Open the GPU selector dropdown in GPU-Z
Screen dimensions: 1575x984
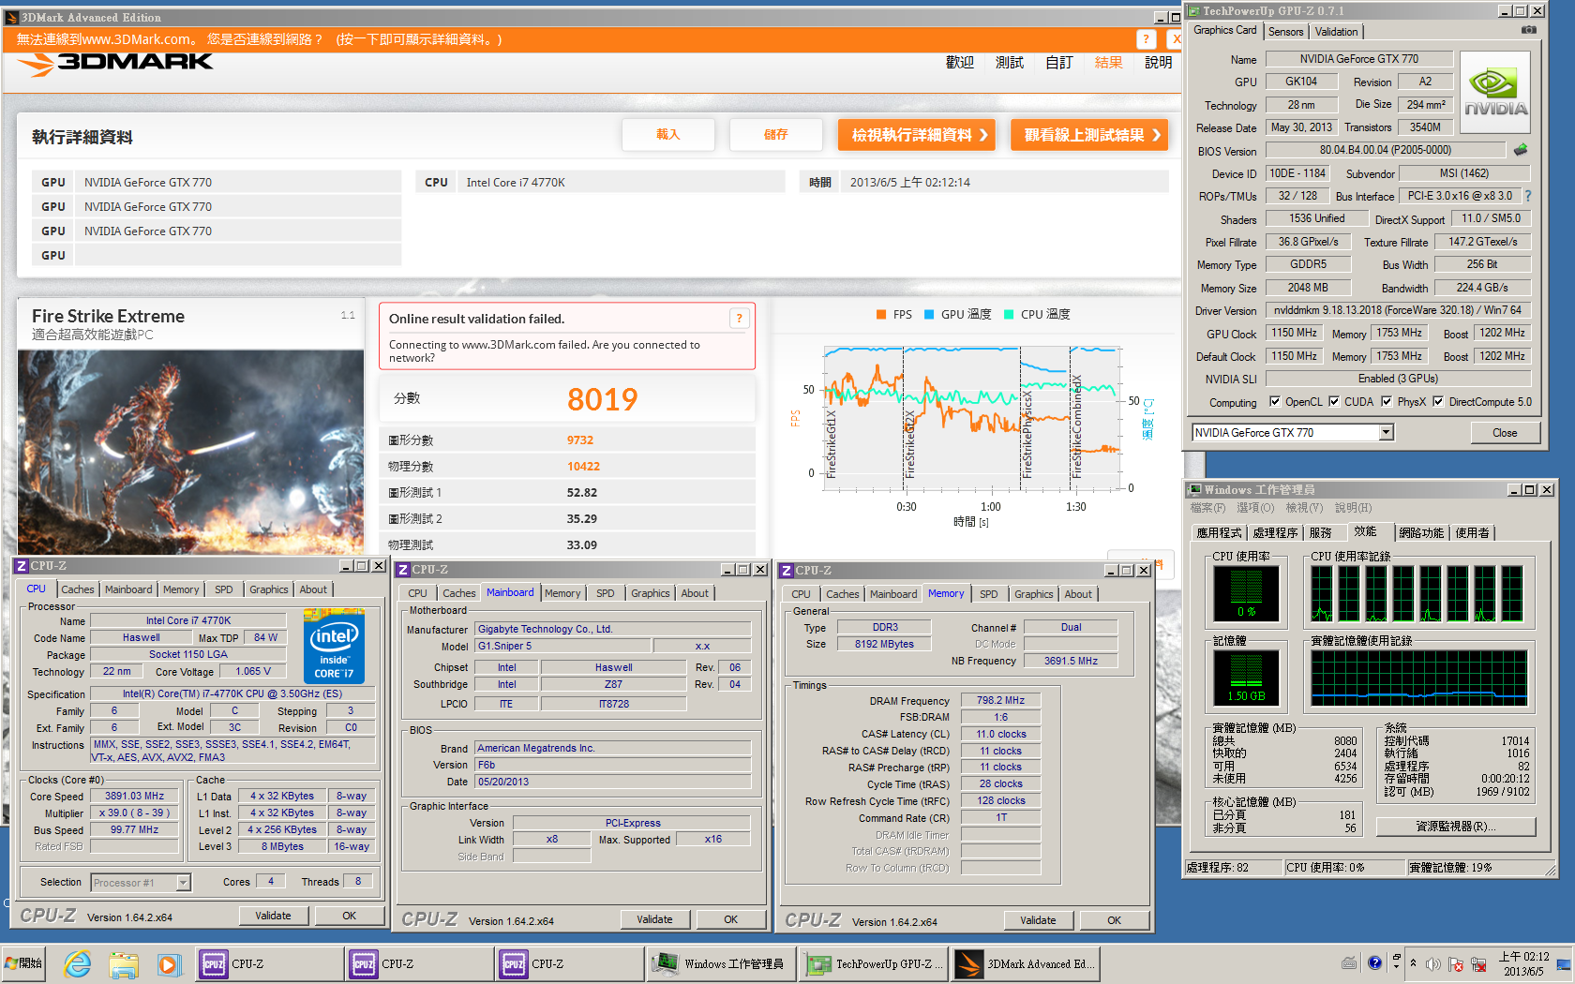(1387, 432)
